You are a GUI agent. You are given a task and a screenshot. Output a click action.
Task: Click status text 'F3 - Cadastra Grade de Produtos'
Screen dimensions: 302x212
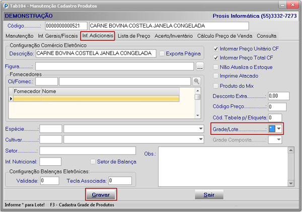82,205
